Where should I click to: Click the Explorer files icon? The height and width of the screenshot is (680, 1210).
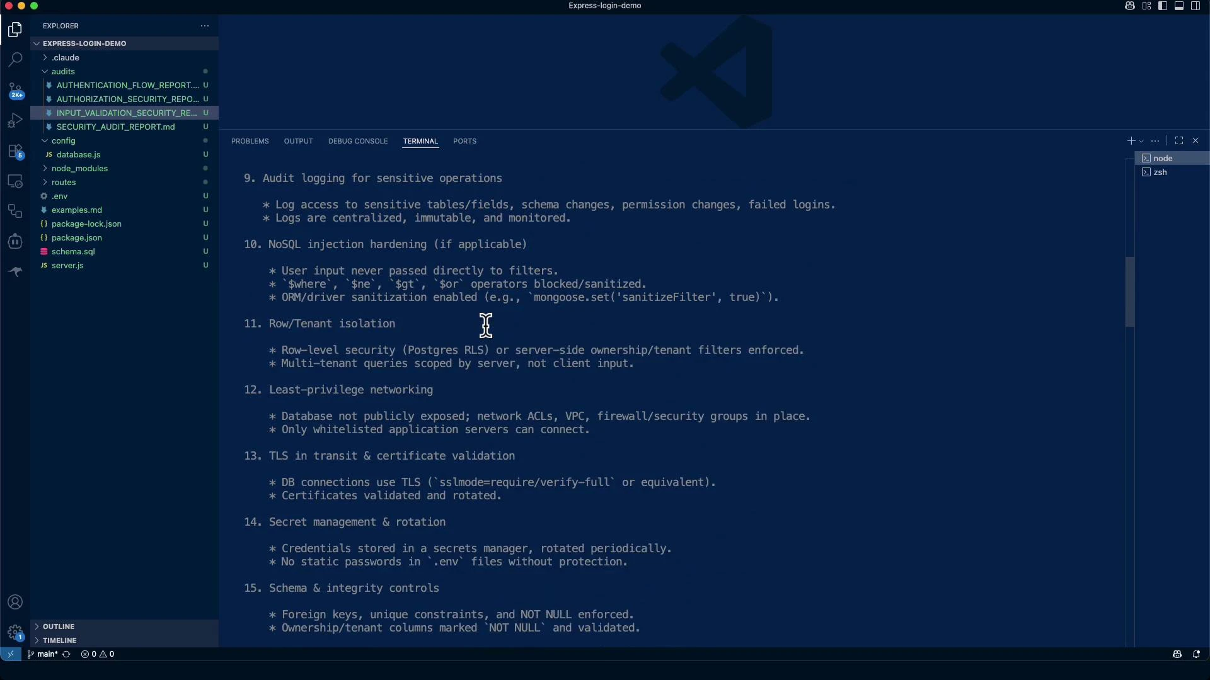coord(15,30)
